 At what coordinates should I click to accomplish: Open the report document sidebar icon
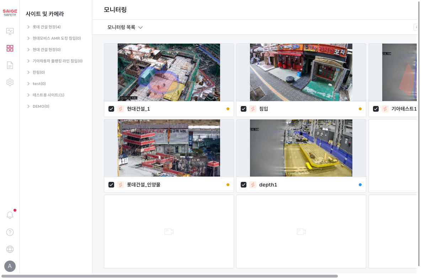pyautogui.click(x=10, y=65)
